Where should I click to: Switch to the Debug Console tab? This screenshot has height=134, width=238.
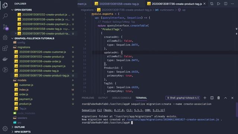click(x=122, y=98)
